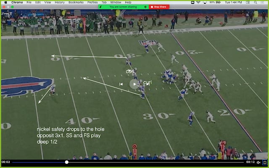Skip to next frame button on video
Screen dimensions: 269x168
point(148,84)
